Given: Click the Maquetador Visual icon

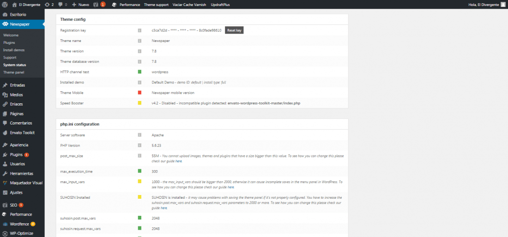Looking at the screenshot, I should point(5,183).
